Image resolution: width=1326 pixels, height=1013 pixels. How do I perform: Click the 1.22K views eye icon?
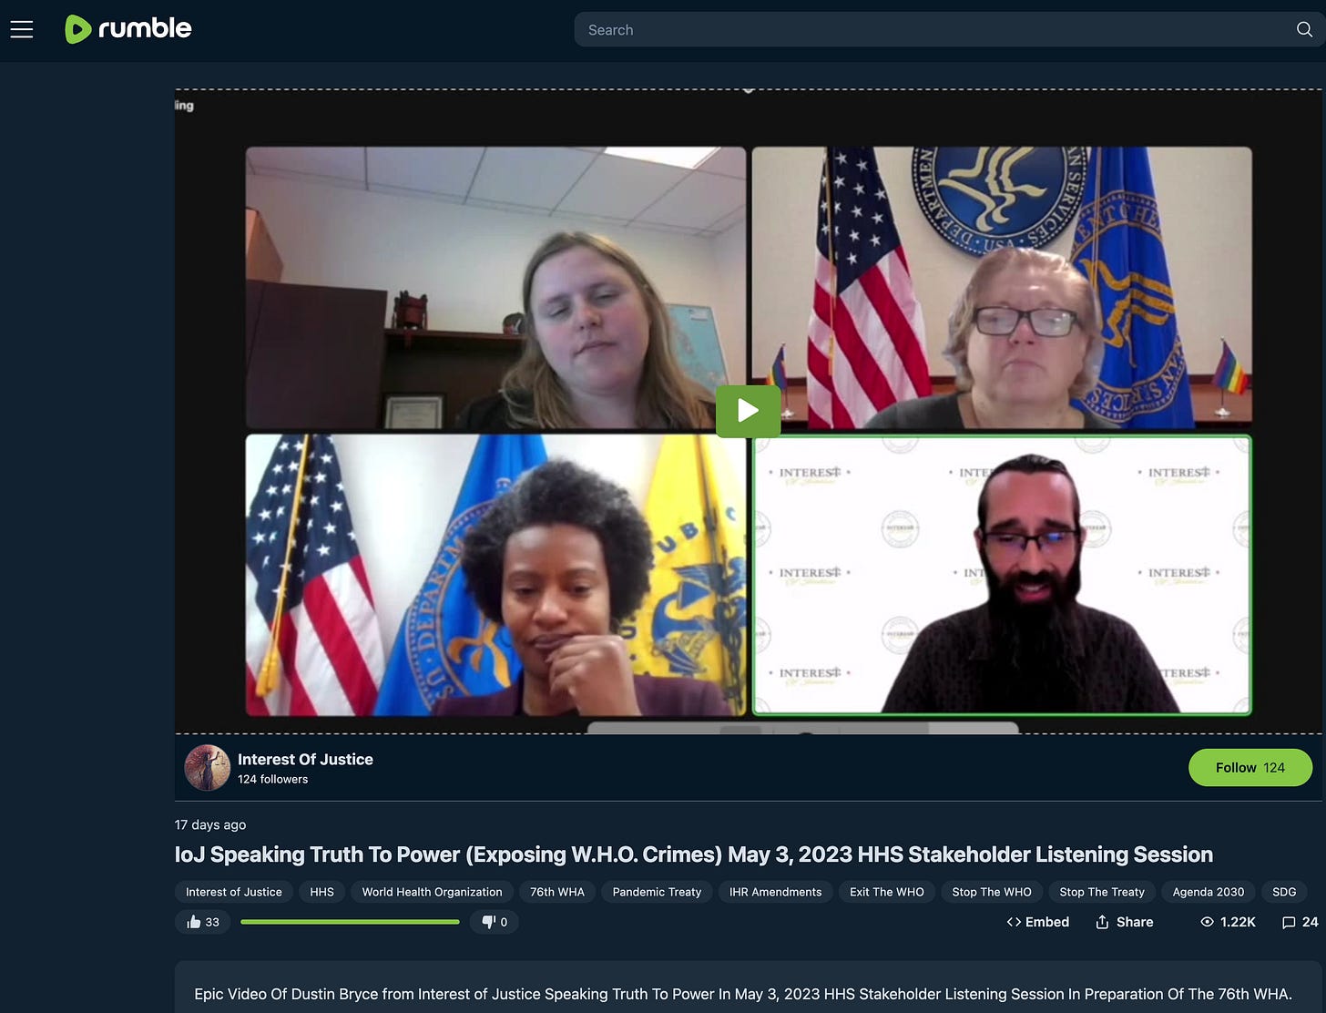point(1207,922)
